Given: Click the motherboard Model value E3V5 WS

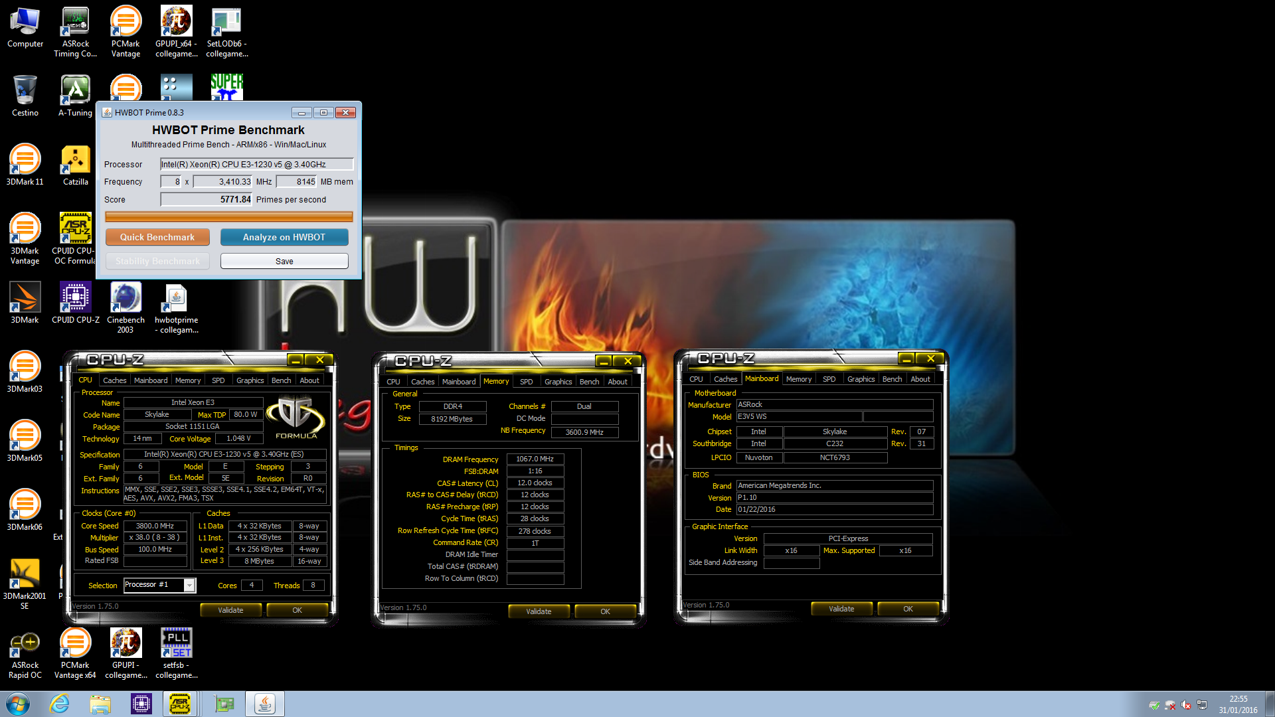Looking at the screenshot, I should 800,416.
